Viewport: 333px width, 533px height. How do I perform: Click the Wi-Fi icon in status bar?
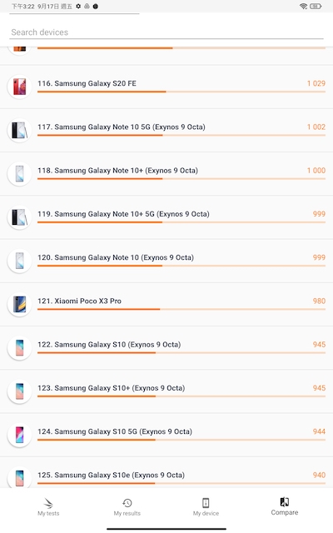pyautogui.click(x=303, y=6)
